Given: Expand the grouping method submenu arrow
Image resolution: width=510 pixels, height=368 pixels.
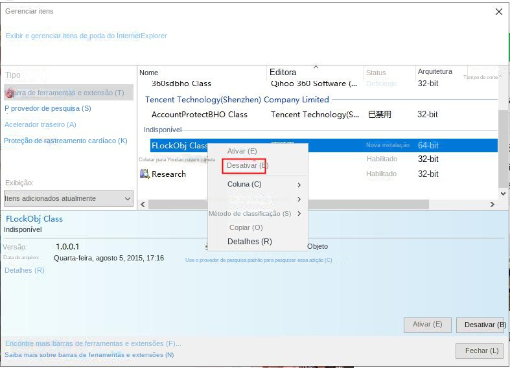Looking at the screenshot, I should 299,200.
